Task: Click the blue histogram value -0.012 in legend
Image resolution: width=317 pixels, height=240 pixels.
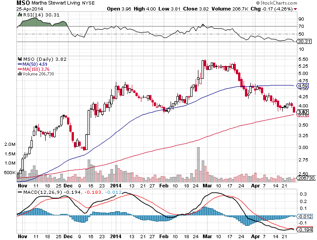Action: (x=113, y=192)
